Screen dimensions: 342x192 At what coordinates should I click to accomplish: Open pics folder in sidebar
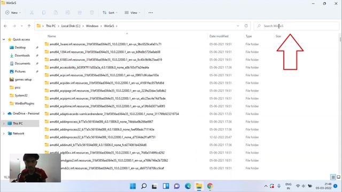pos(18,87)
